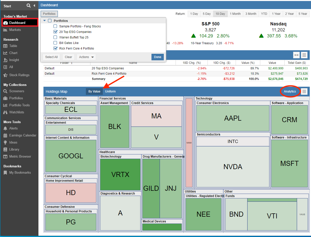Image resolution: width=311 pixels, height=237 pixels.
Task: Select the 1 Day return period
Action: [194, 14]
